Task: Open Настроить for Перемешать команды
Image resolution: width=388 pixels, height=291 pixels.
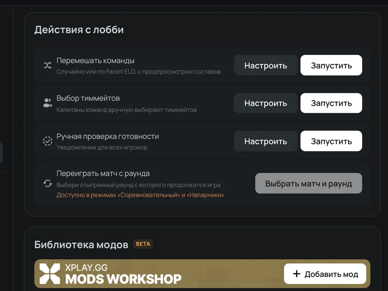Action: click(266, 65)
